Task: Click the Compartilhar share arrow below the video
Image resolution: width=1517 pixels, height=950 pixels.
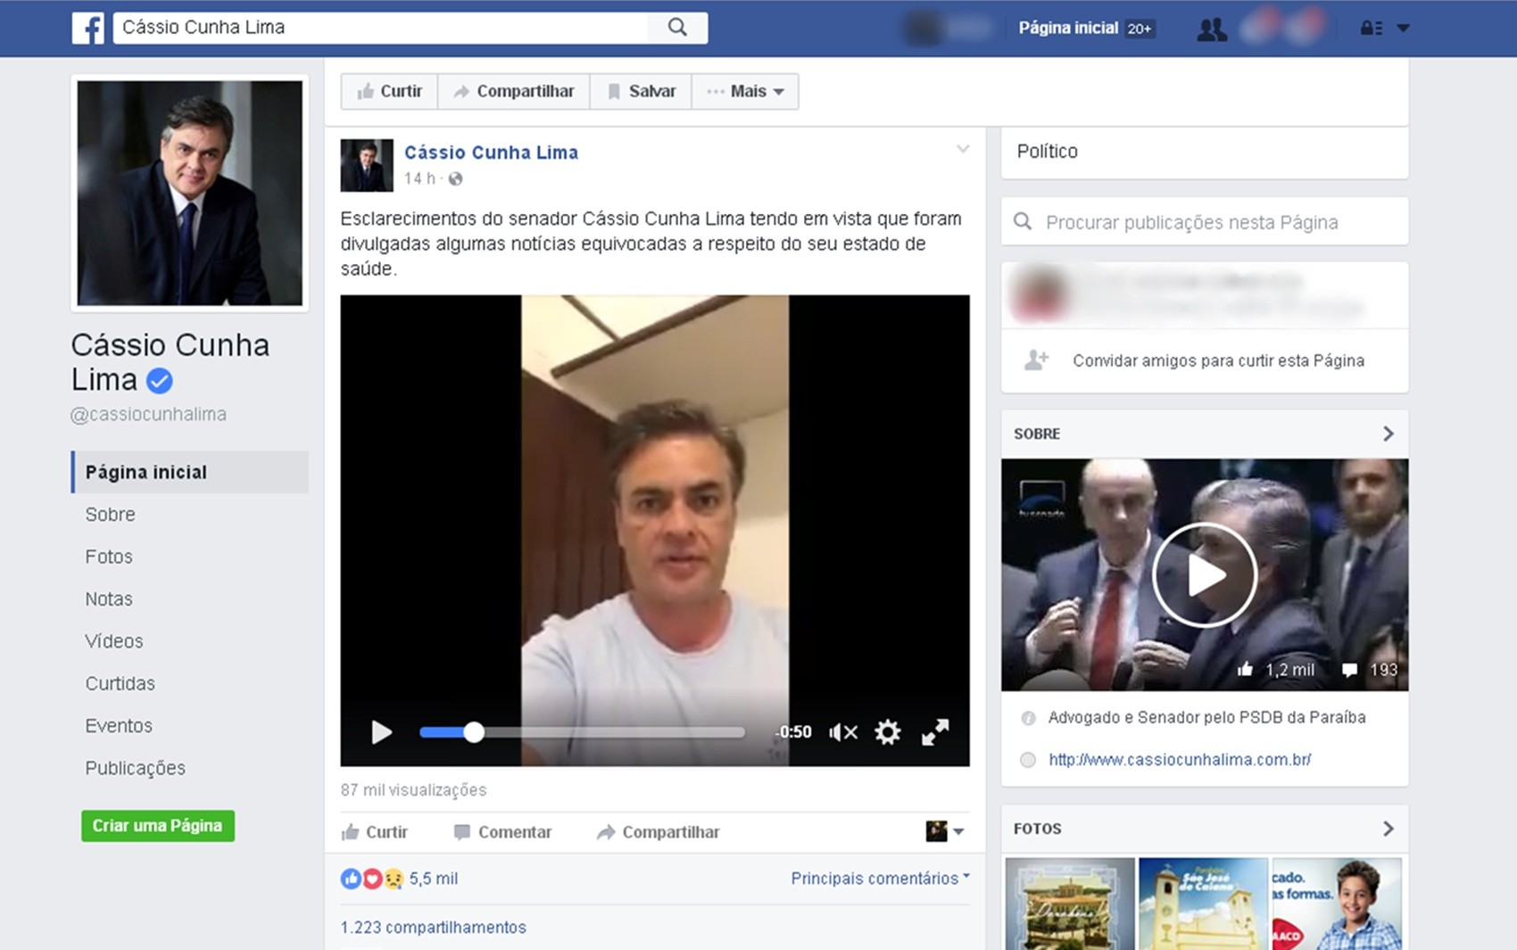Action: click(x=608, y=831)
